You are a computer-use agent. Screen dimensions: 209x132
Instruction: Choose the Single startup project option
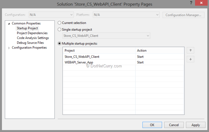pos(59,29)
